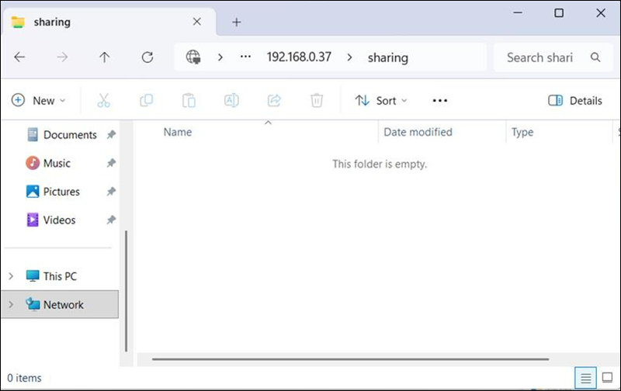Viewport: 621px width, 391px height.
Task: Go up one folder level
Action: [x=105, y=57]
